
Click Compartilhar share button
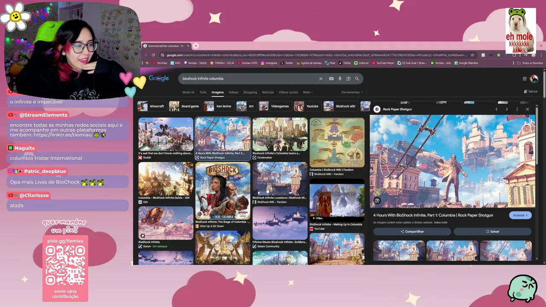(412, 232)
